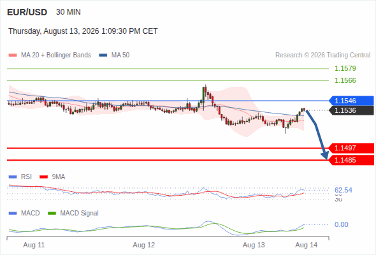Click the 1.1566 resistance level label
The width and height of the screenshot is (376, 255).
click(x=345, y=80)
